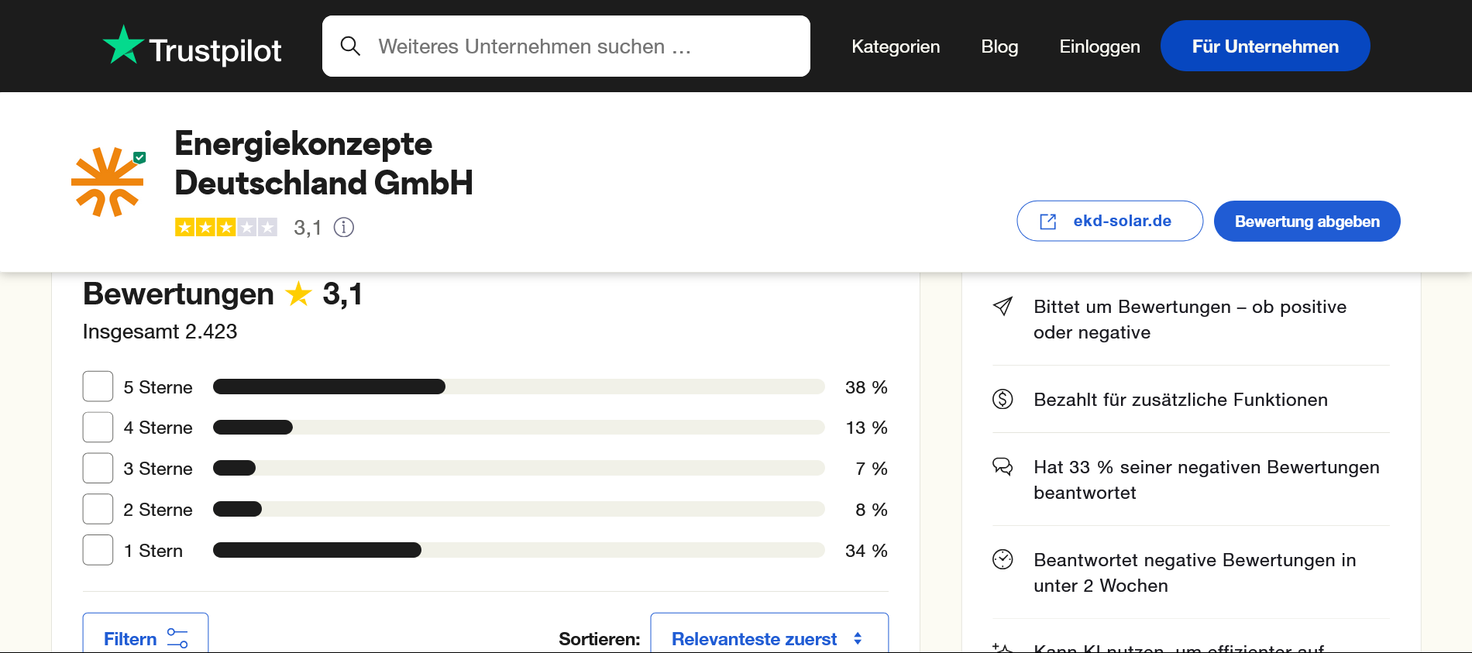1472x653 pixels.
Task: Check the 5 Sterne filter checkbox
Action: point(98,387)
